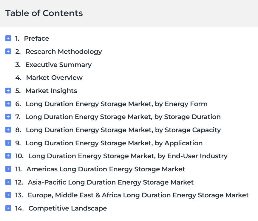Viewport: 258px width, 221px height.
Task: Click plus icon beside by End-User Industry
Action: tap(8, 156)
